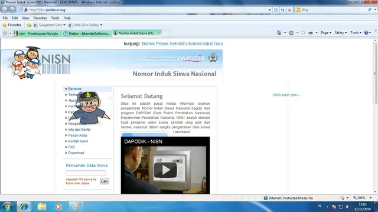The height and width of the screenshot is (212, 378).
Task: Open the Favorites menu in menu bar
Action: (x=40, y=18)
